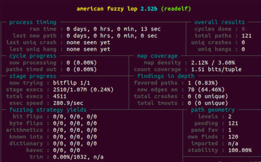This screenshot has height=162, width=261.
Task: Click the imported value 'n/a'
Action: pyautogui.click(x=233, y=143)
